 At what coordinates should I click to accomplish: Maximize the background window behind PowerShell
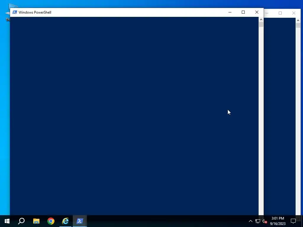point(280,13)
